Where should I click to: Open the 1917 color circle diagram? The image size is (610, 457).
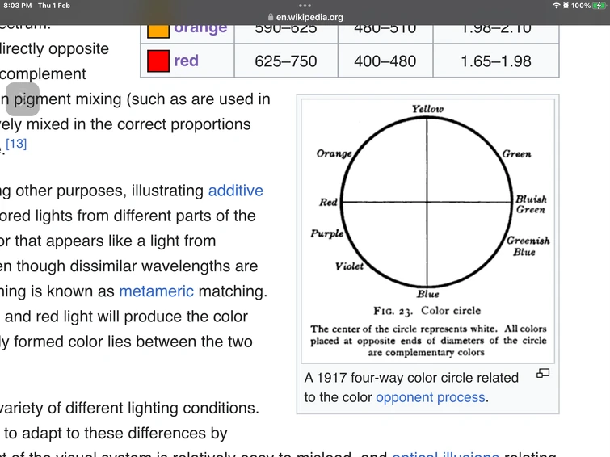[427, 228]
